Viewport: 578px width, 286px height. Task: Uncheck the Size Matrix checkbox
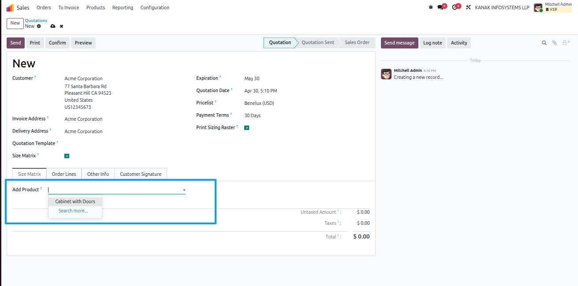coord(67,156)
